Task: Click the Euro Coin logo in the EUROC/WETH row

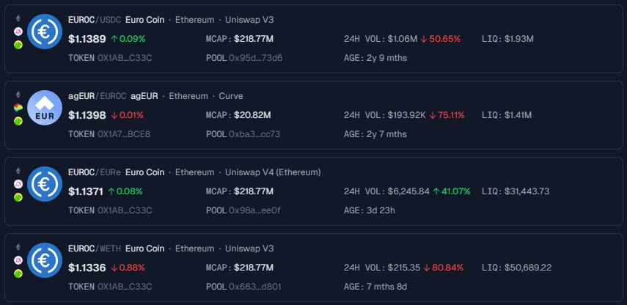Action: point(45,260)
